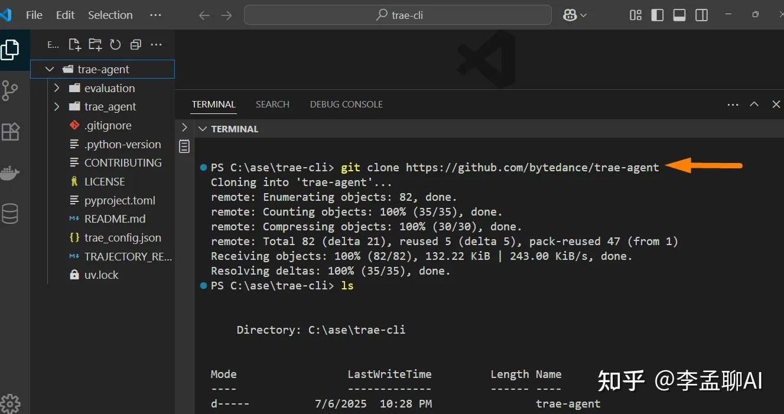Switch to the SEARCH panel tab

pos(272,105)
